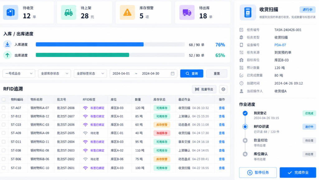Viewport: 319px width, 180px height.
Task: Click 查看 link for ST-C10 row
Action: (x=222, y=168)
